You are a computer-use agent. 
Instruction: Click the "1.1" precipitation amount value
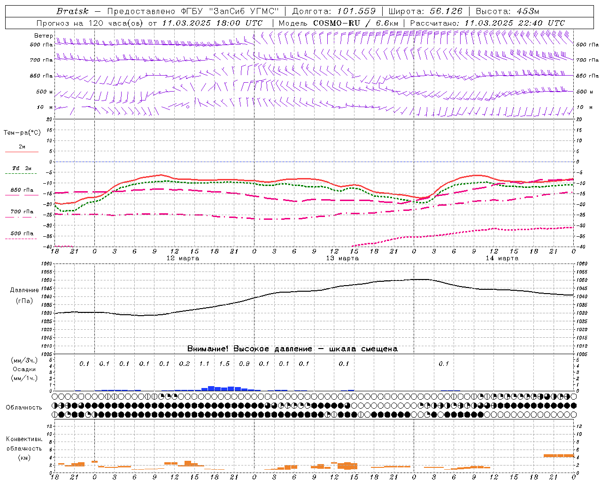pos(204,364)
